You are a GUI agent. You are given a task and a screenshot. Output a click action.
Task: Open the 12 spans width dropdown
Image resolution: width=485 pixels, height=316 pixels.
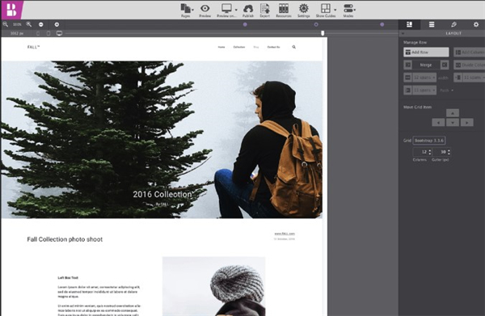tap(424, 78)
